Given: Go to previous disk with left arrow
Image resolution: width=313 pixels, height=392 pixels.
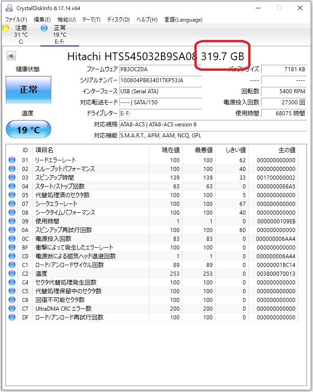Looking at the screenshot, I should 11,56.
